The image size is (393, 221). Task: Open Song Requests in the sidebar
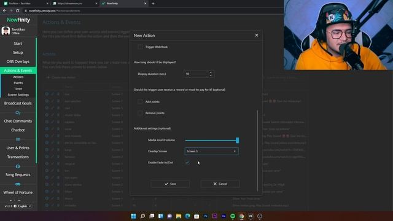pos(18,174)
